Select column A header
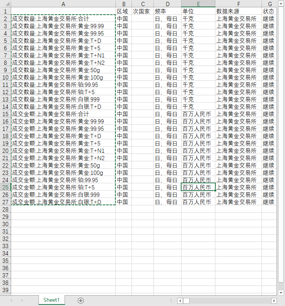This screenshot has height=306, width=285. tap(63, 4)
